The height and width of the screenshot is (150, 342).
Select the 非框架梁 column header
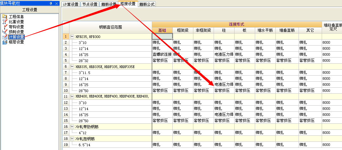[203, 30]
